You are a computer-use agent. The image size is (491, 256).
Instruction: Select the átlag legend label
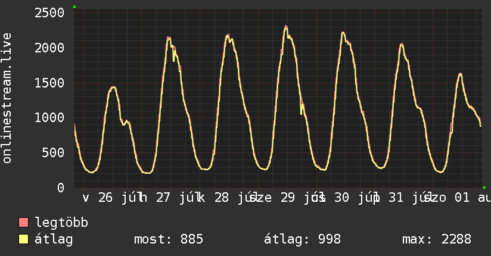[x=54, y=239]
